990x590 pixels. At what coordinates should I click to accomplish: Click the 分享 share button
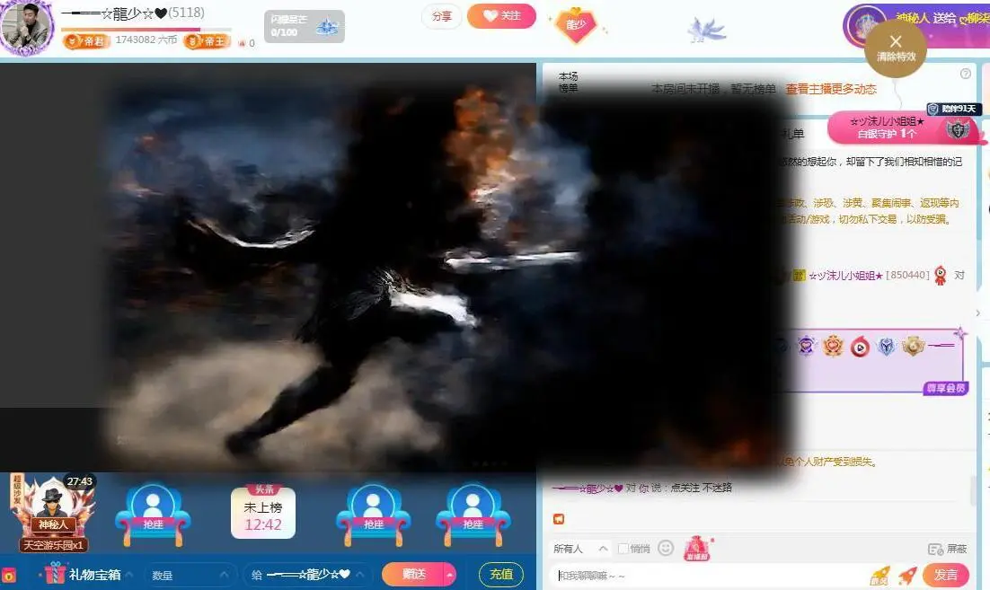tap(441, 16)
